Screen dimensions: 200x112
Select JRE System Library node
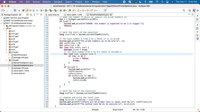pyautogui.click(x=22, y=26)
